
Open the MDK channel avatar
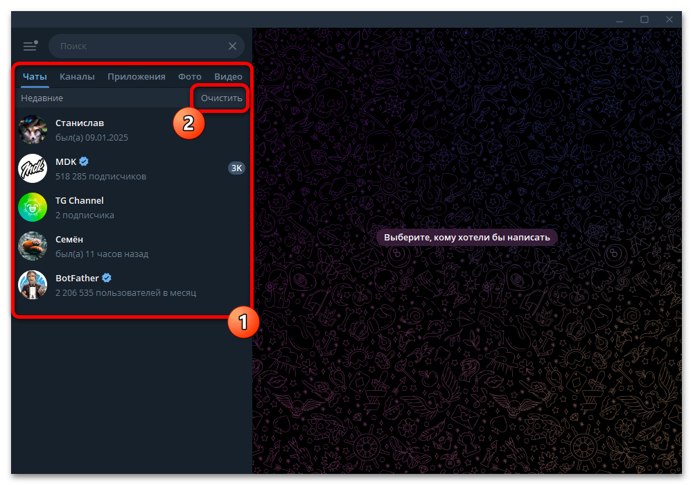coord(33,168)
